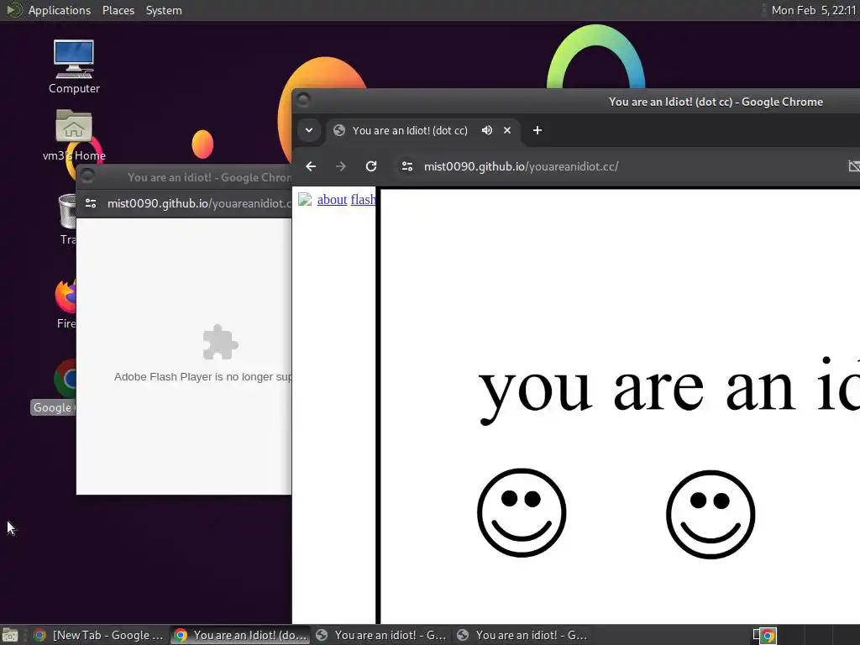Click the Flash plugin puzzle piece icon

(221, 343)
